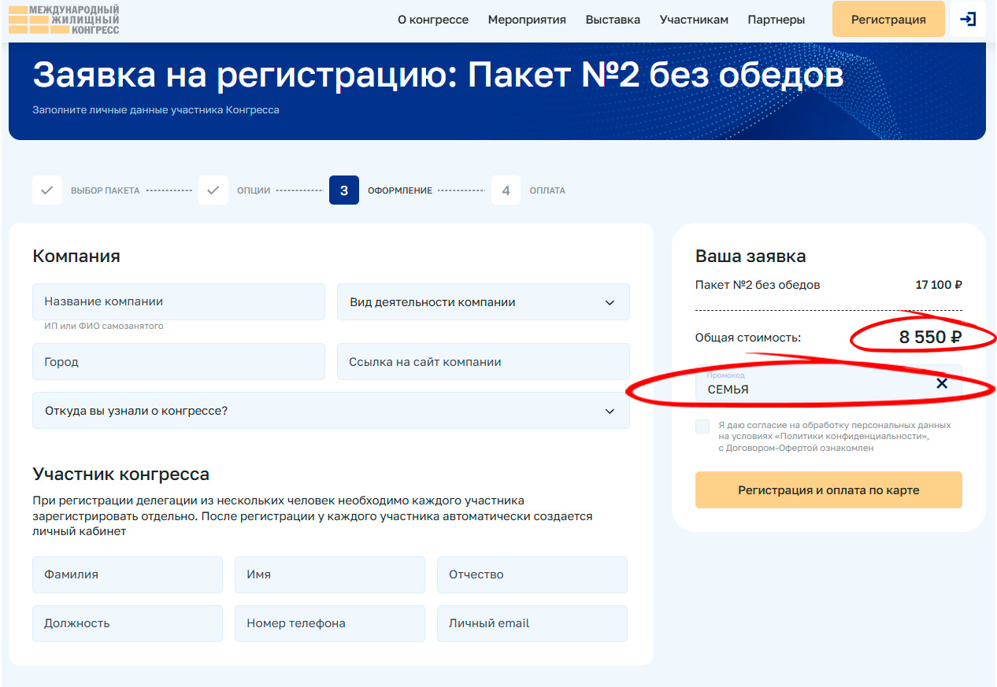Image resolution: width=997 pixels, height=687 pixels.
Task: Go to Выставка in navigation
Action: pyautogui.click(x=613, y=20)
